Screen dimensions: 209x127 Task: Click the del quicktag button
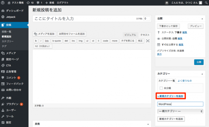pos(66,41)
